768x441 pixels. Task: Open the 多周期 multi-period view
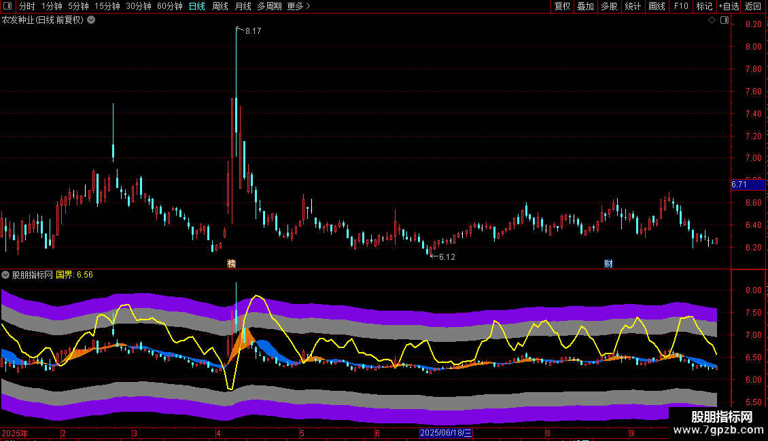tap(269, 6)
